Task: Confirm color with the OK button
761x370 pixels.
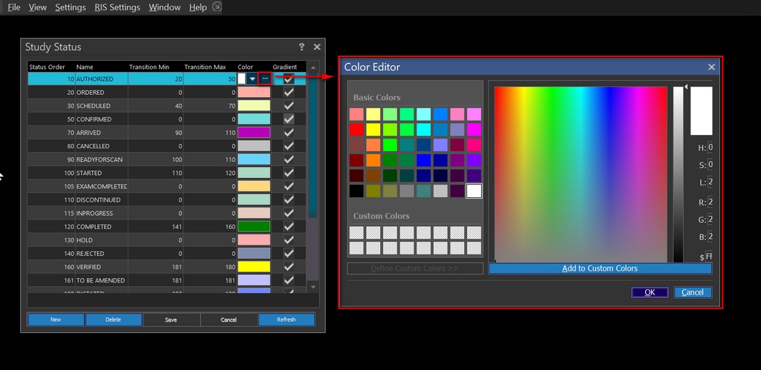Action: pyautogui.click(x=650, y=292)
